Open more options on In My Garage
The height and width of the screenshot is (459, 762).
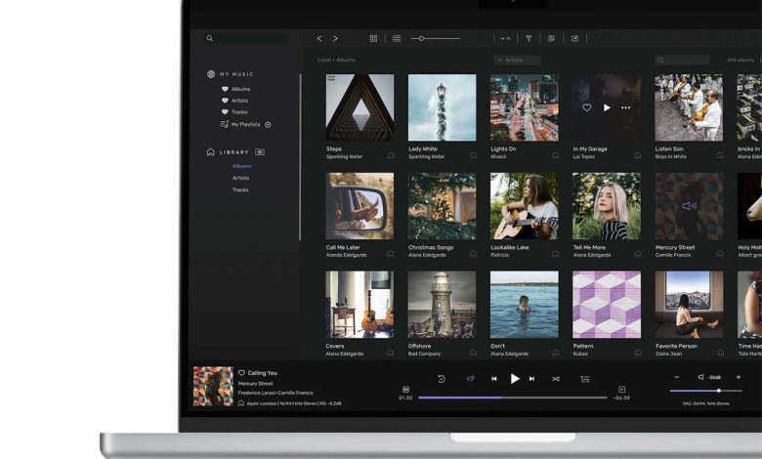[625, 107]
